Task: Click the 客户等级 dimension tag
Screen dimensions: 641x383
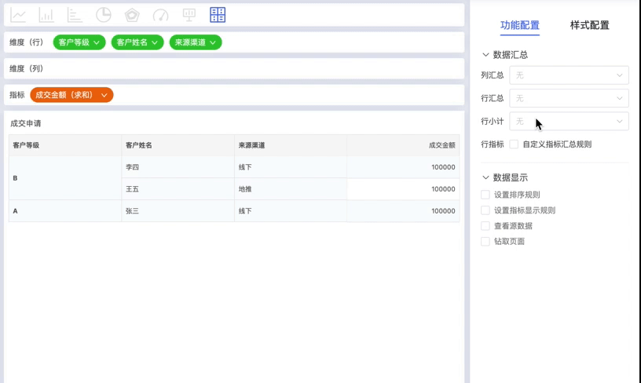Action: [79, 42]
